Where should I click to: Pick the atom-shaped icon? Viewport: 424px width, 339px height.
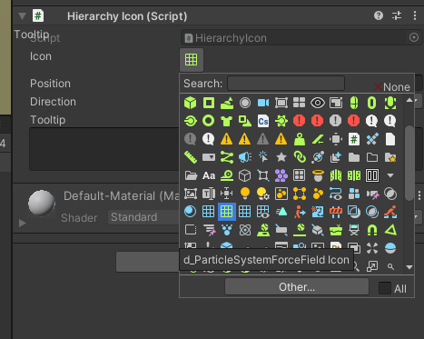coord(245,230)
